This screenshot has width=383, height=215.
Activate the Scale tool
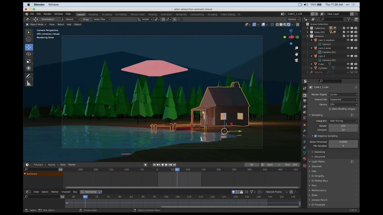[x=29, y=61]
